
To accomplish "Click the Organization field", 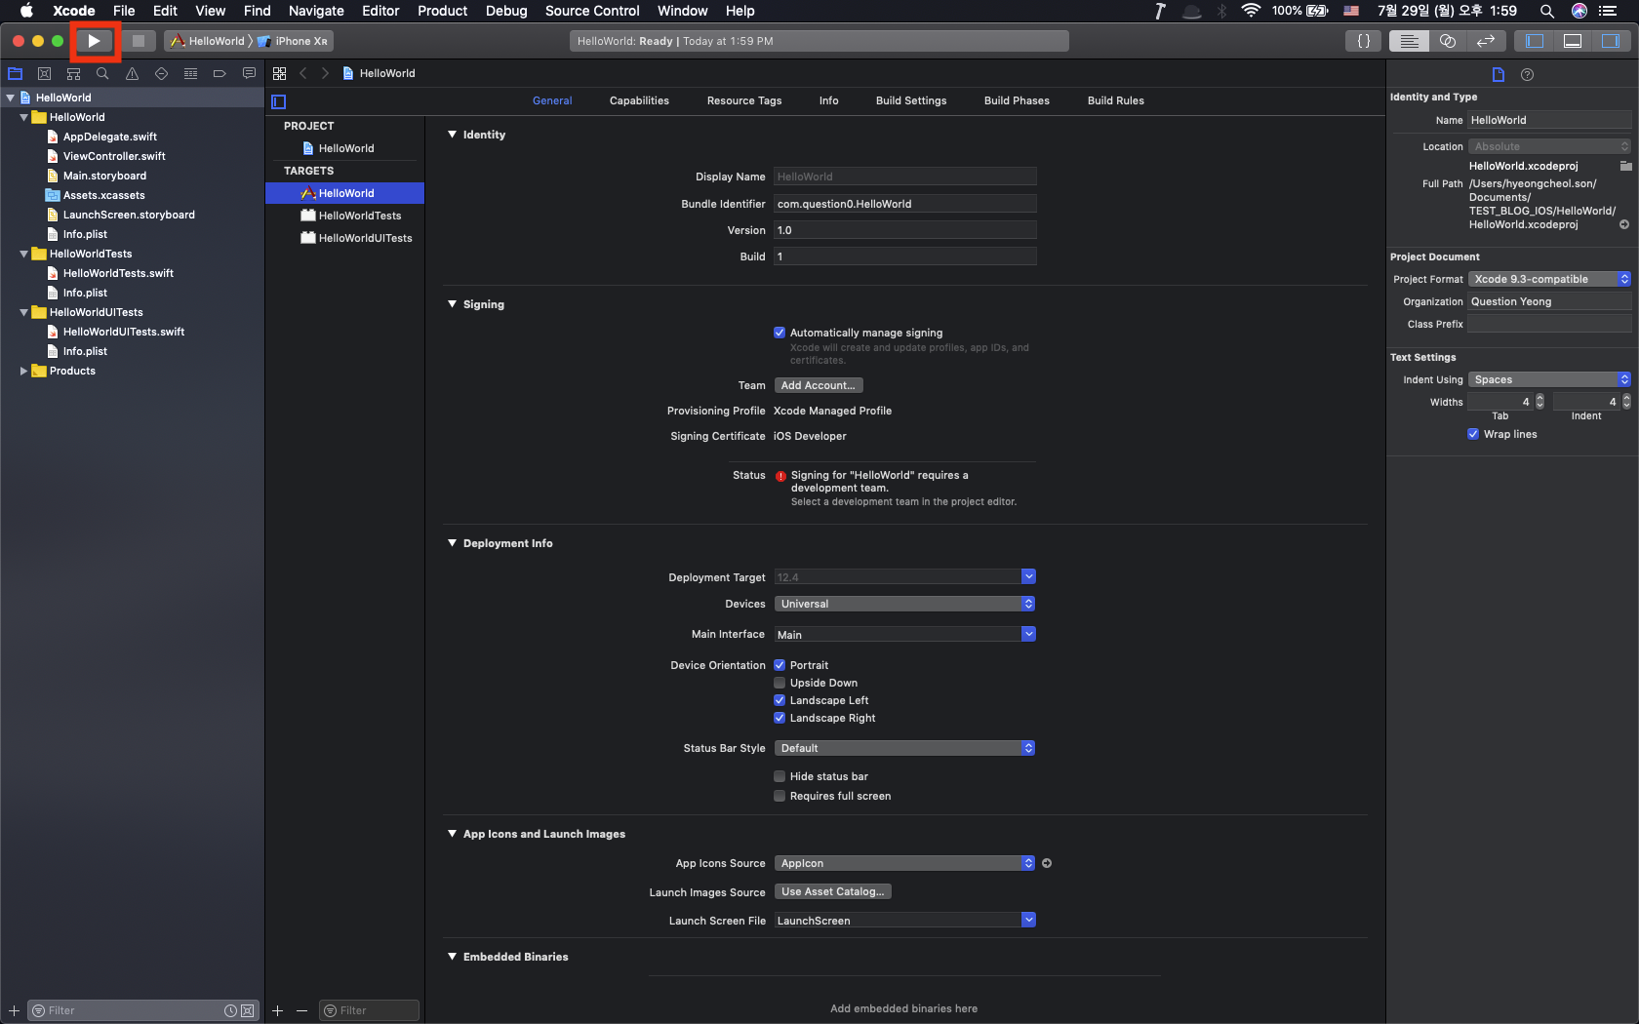I will pyautogui.click(x=1549, y=301).
